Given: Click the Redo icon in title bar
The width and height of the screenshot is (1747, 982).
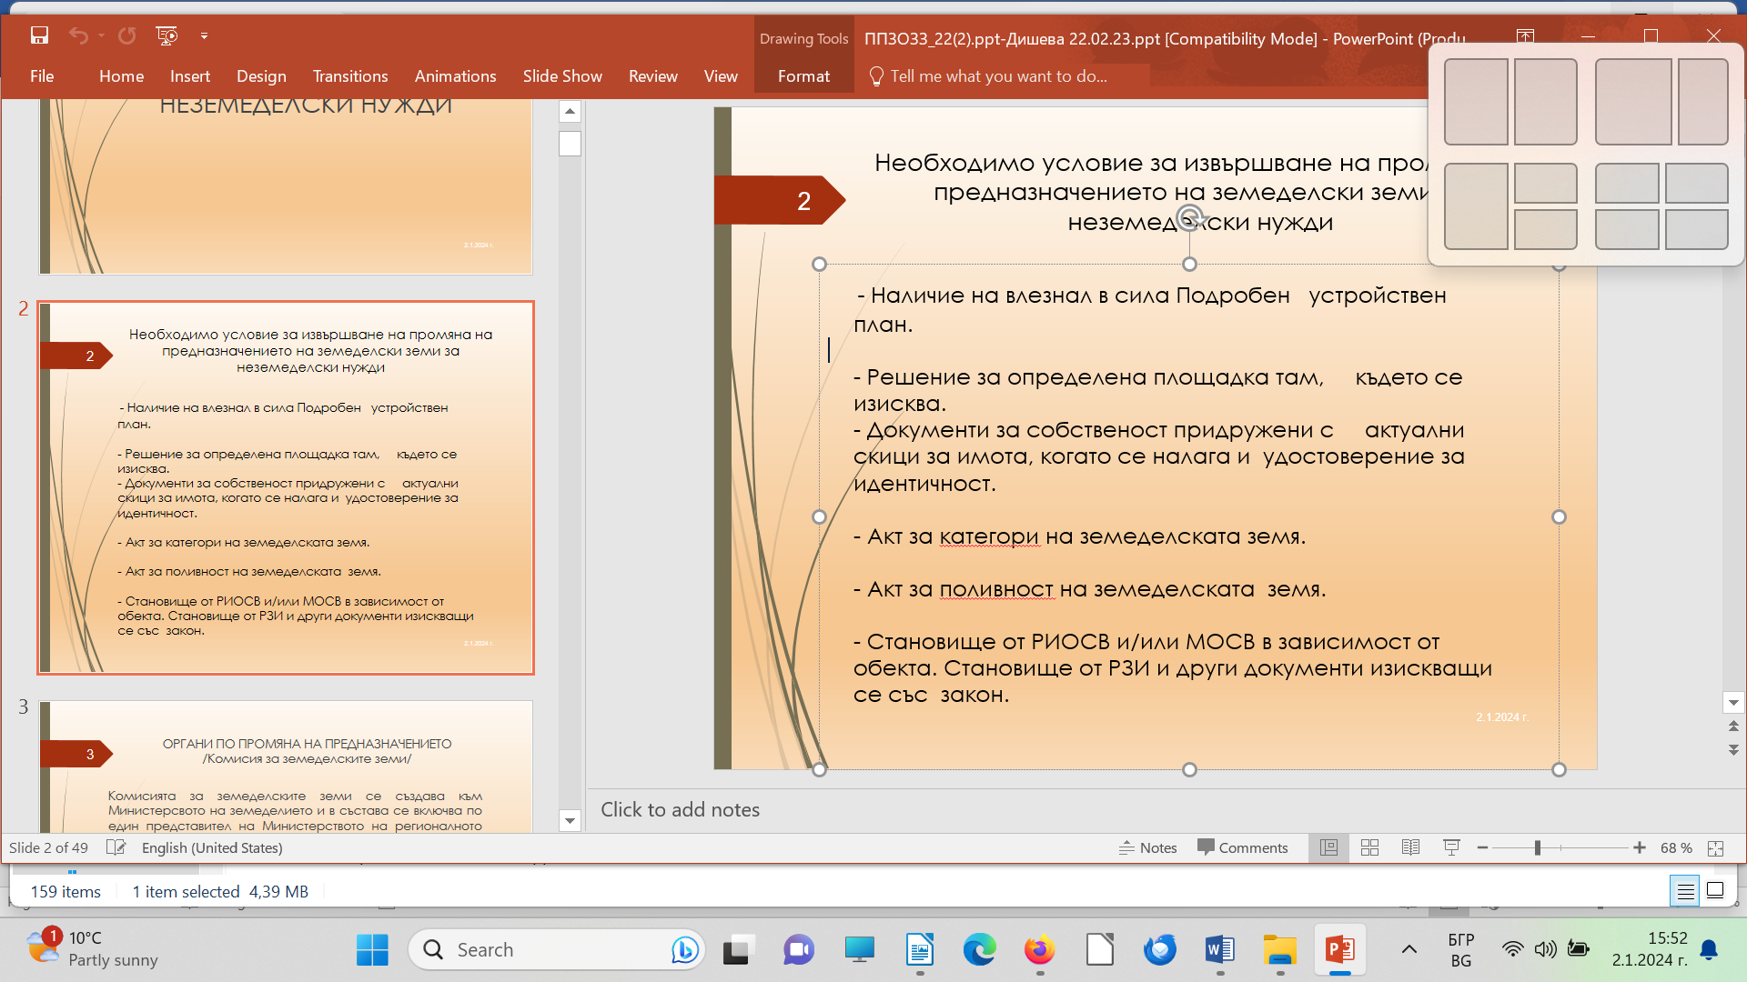Looking at the screenshot, I should [127, 35].
